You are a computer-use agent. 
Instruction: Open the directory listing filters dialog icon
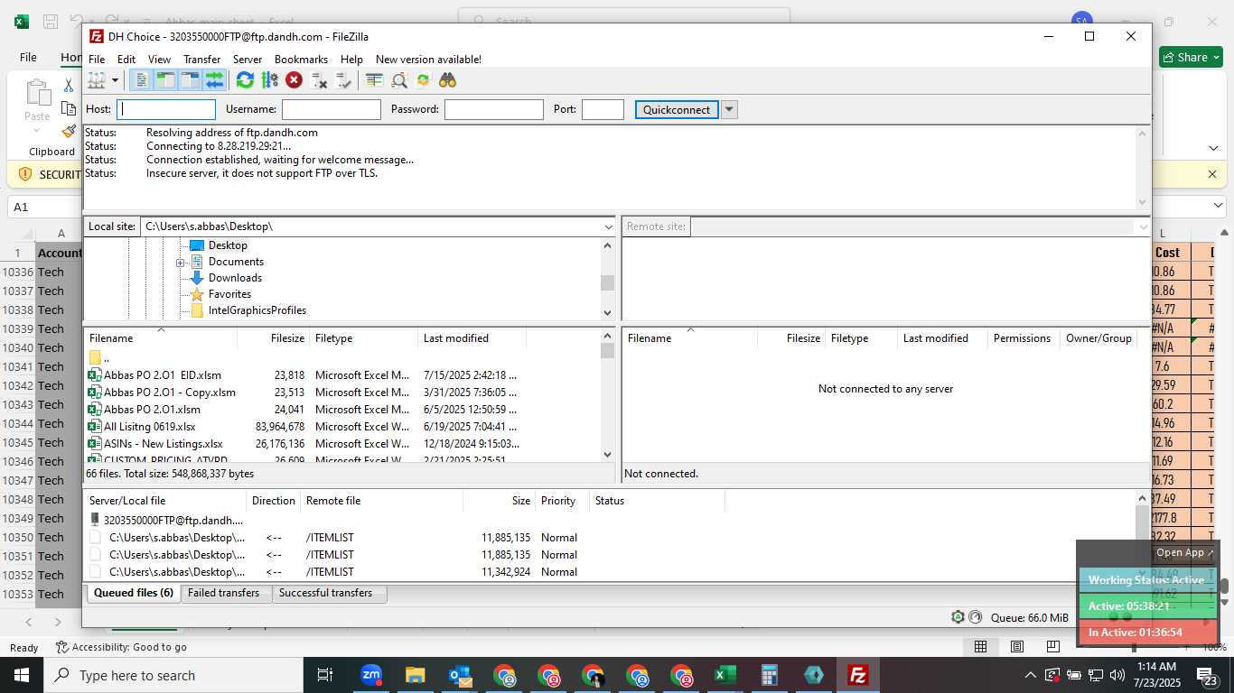pos(374,80)
